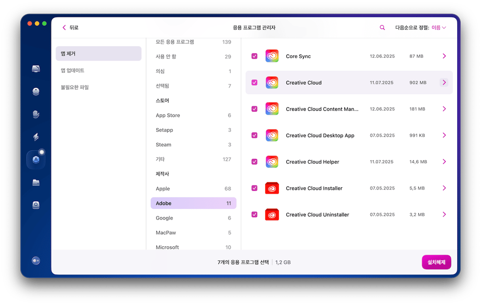
Task: Uncheck Creative Cloud Helper checkbox
Action: 254,162
